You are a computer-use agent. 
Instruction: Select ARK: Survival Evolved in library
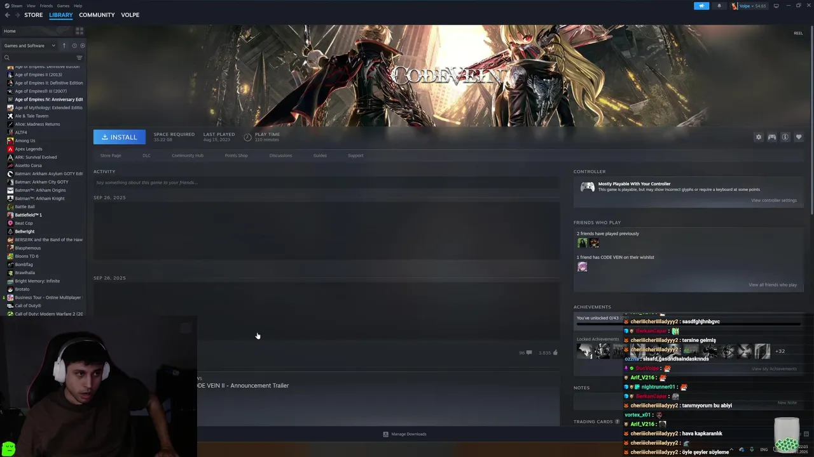pos(36,157)
